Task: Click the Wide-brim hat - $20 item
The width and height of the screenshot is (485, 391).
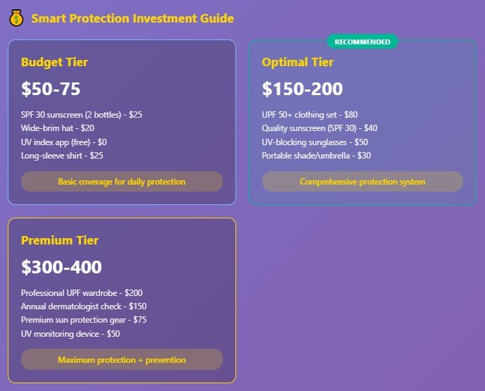Action: tap(58, 128)
